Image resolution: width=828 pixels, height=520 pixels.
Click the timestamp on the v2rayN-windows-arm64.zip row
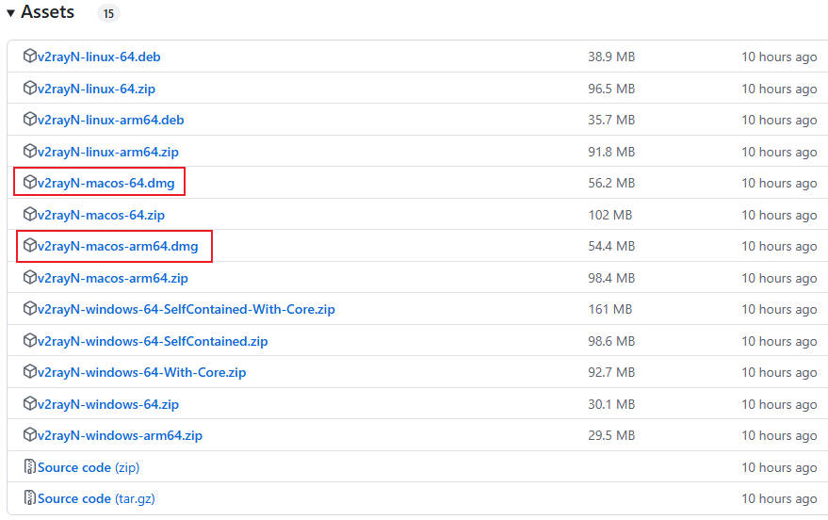tap(779, 436)
